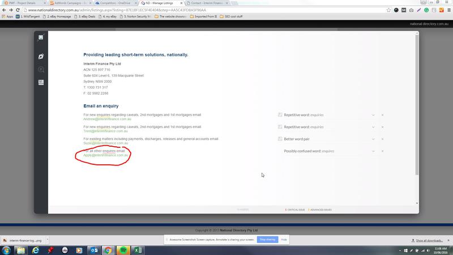Image resolution: width=453 pixels, height=255 pixels.
Task: Select the 'ND - Manage Listings' tab
Action: (161, 3)
